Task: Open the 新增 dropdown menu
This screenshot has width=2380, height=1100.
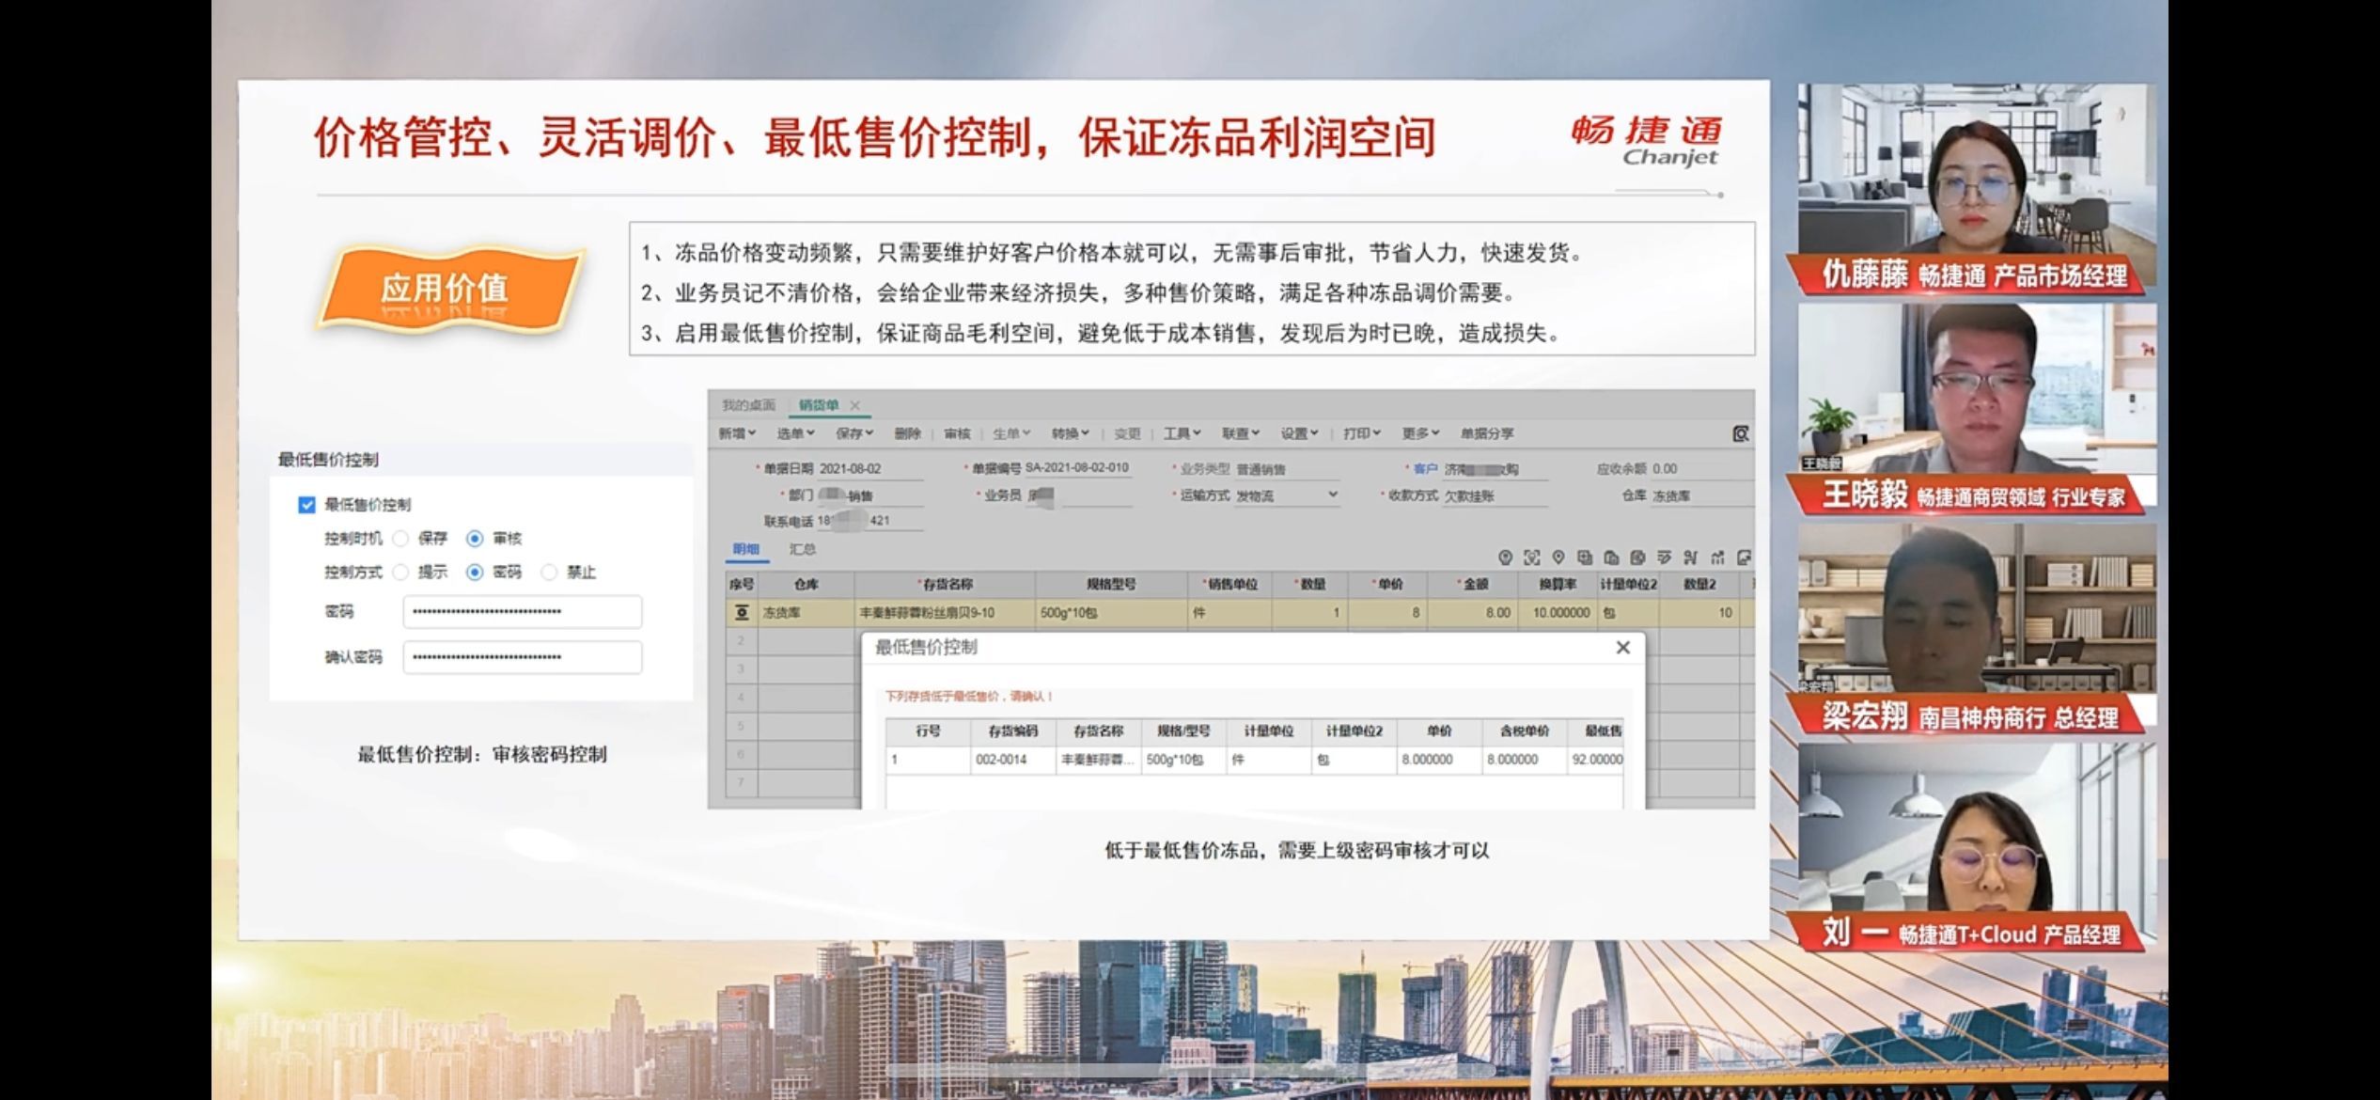Action: pyautogui.click(x=737, y=433)
